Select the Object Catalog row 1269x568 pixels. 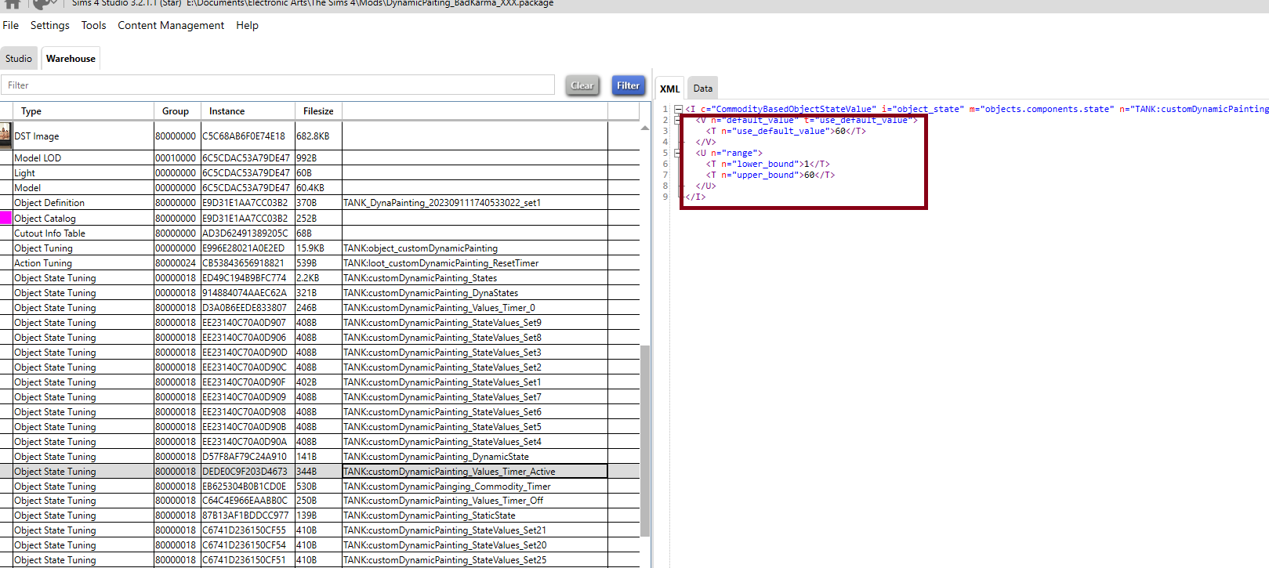(320, 218)
